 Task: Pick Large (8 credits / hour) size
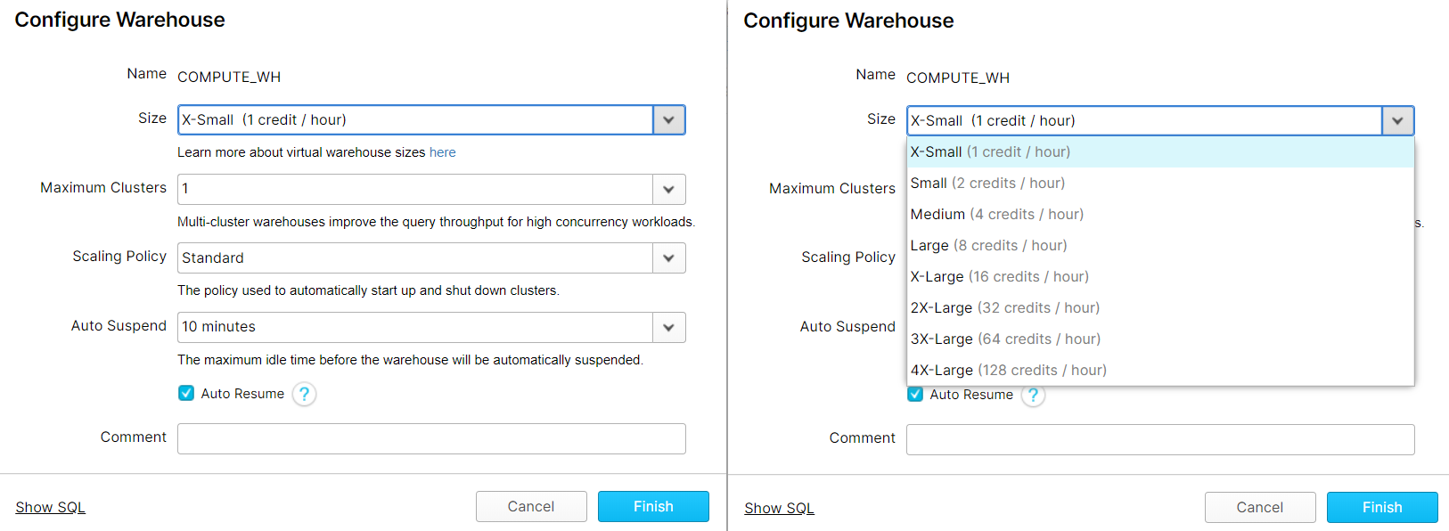tap(988, 246)
